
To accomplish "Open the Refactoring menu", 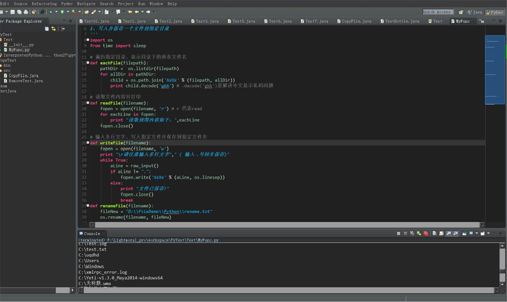I will point(44,3).
